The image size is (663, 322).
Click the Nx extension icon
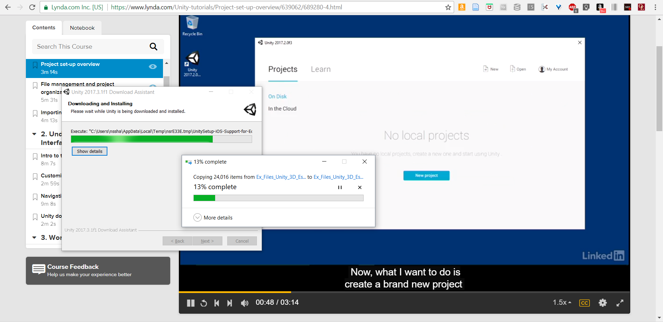pos(503,7)
